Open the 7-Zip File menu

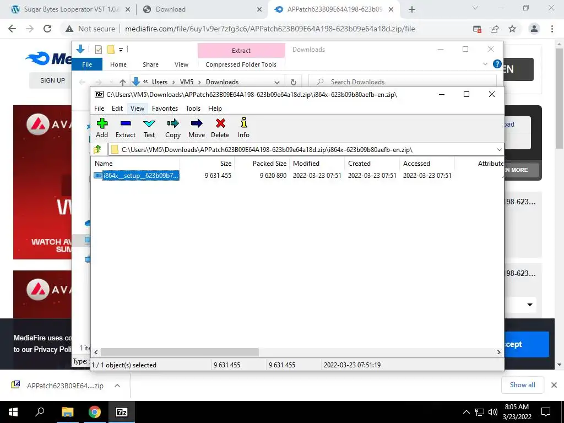99,109
